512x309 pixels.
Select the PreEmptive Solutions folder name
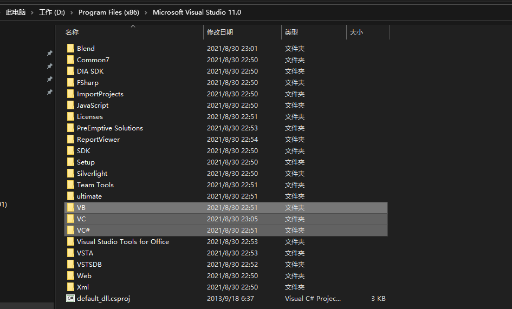pyautogui.click(x=110, y=128)
